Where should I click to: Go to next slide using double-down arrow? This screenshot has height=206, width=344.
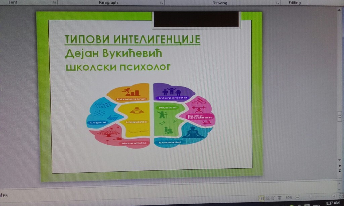pyautogui.click(x=340, y=171)
